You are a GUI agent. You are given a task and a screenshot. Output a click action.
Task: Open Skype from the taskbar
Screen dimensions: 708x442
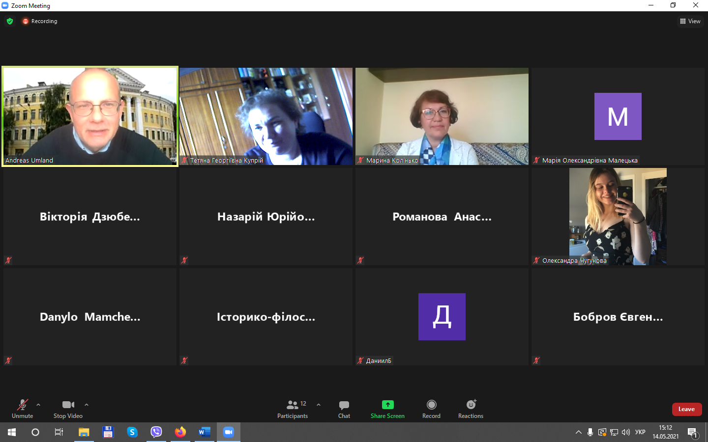point(132,432)
